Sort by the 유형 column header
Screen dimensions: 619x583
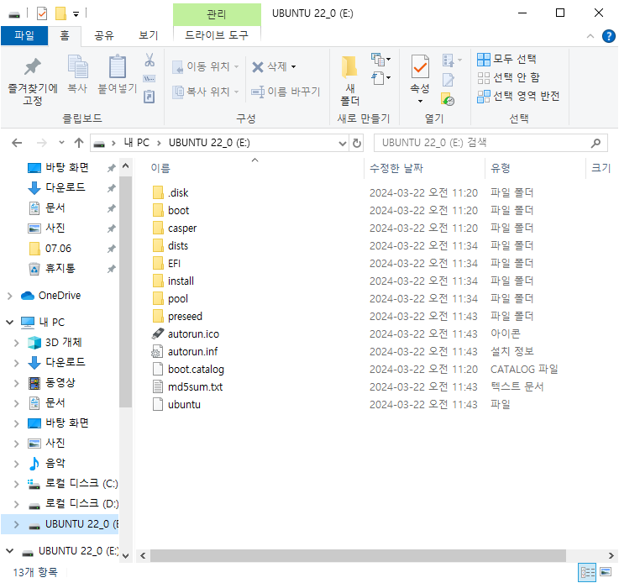501,169
